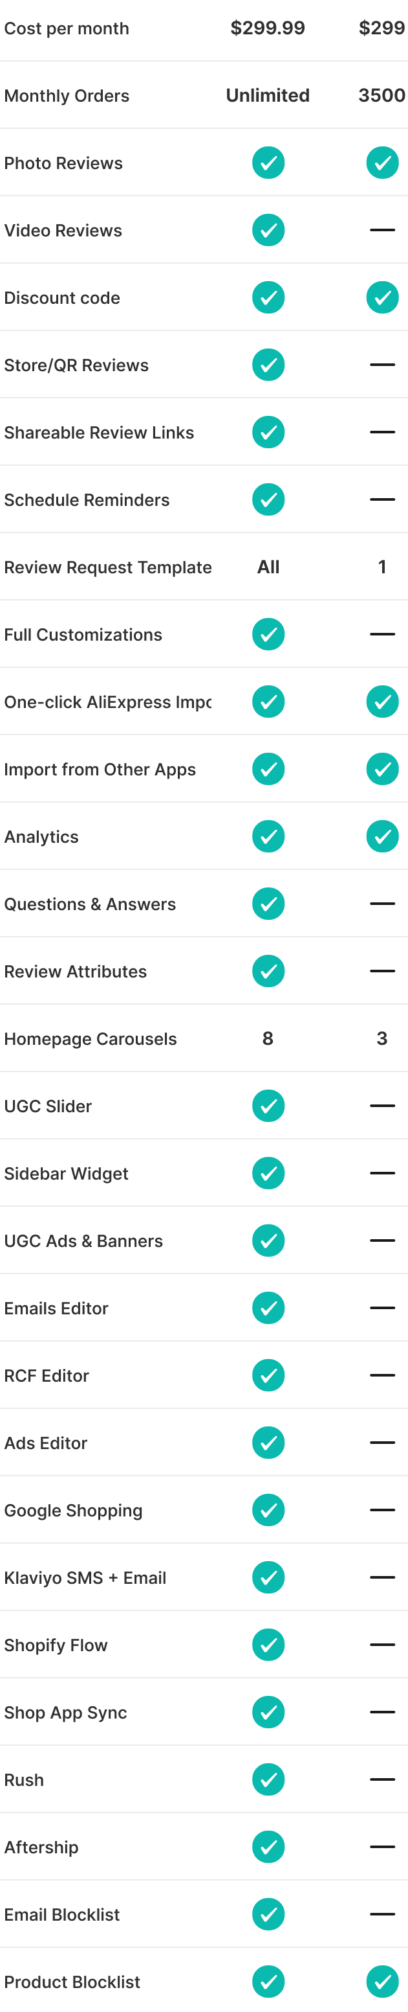Click the Product Blocklist second-column checkmark

click(x=382, y=1981)
